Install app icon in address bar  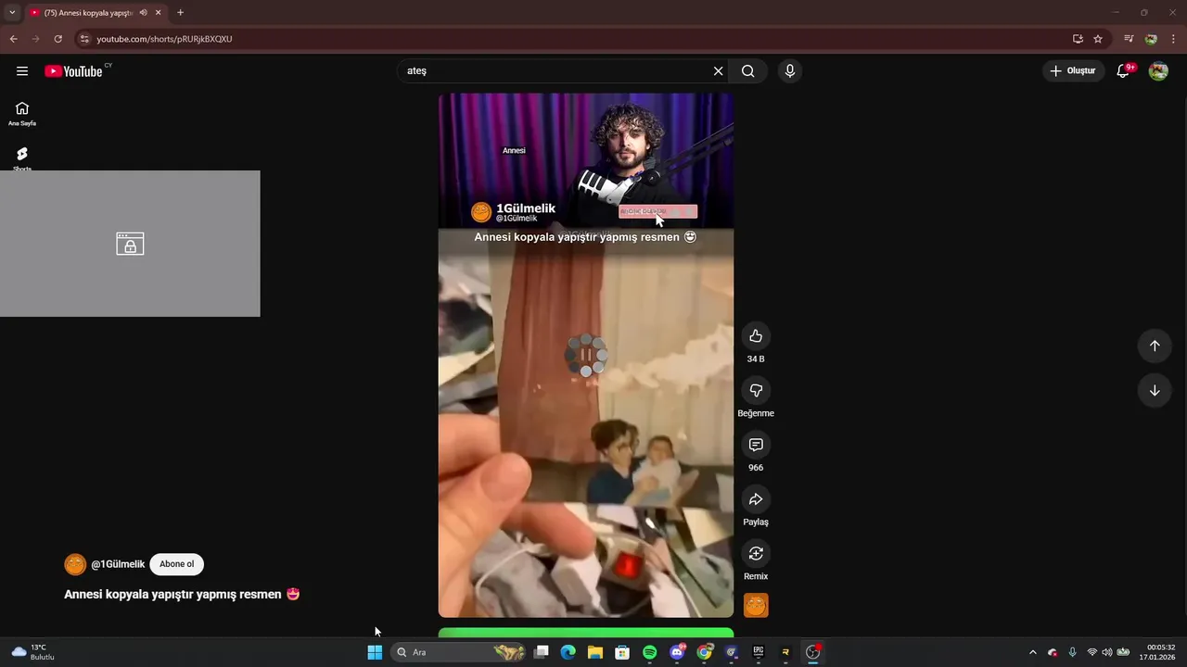pyautogui.click(x=1078, y=39)
